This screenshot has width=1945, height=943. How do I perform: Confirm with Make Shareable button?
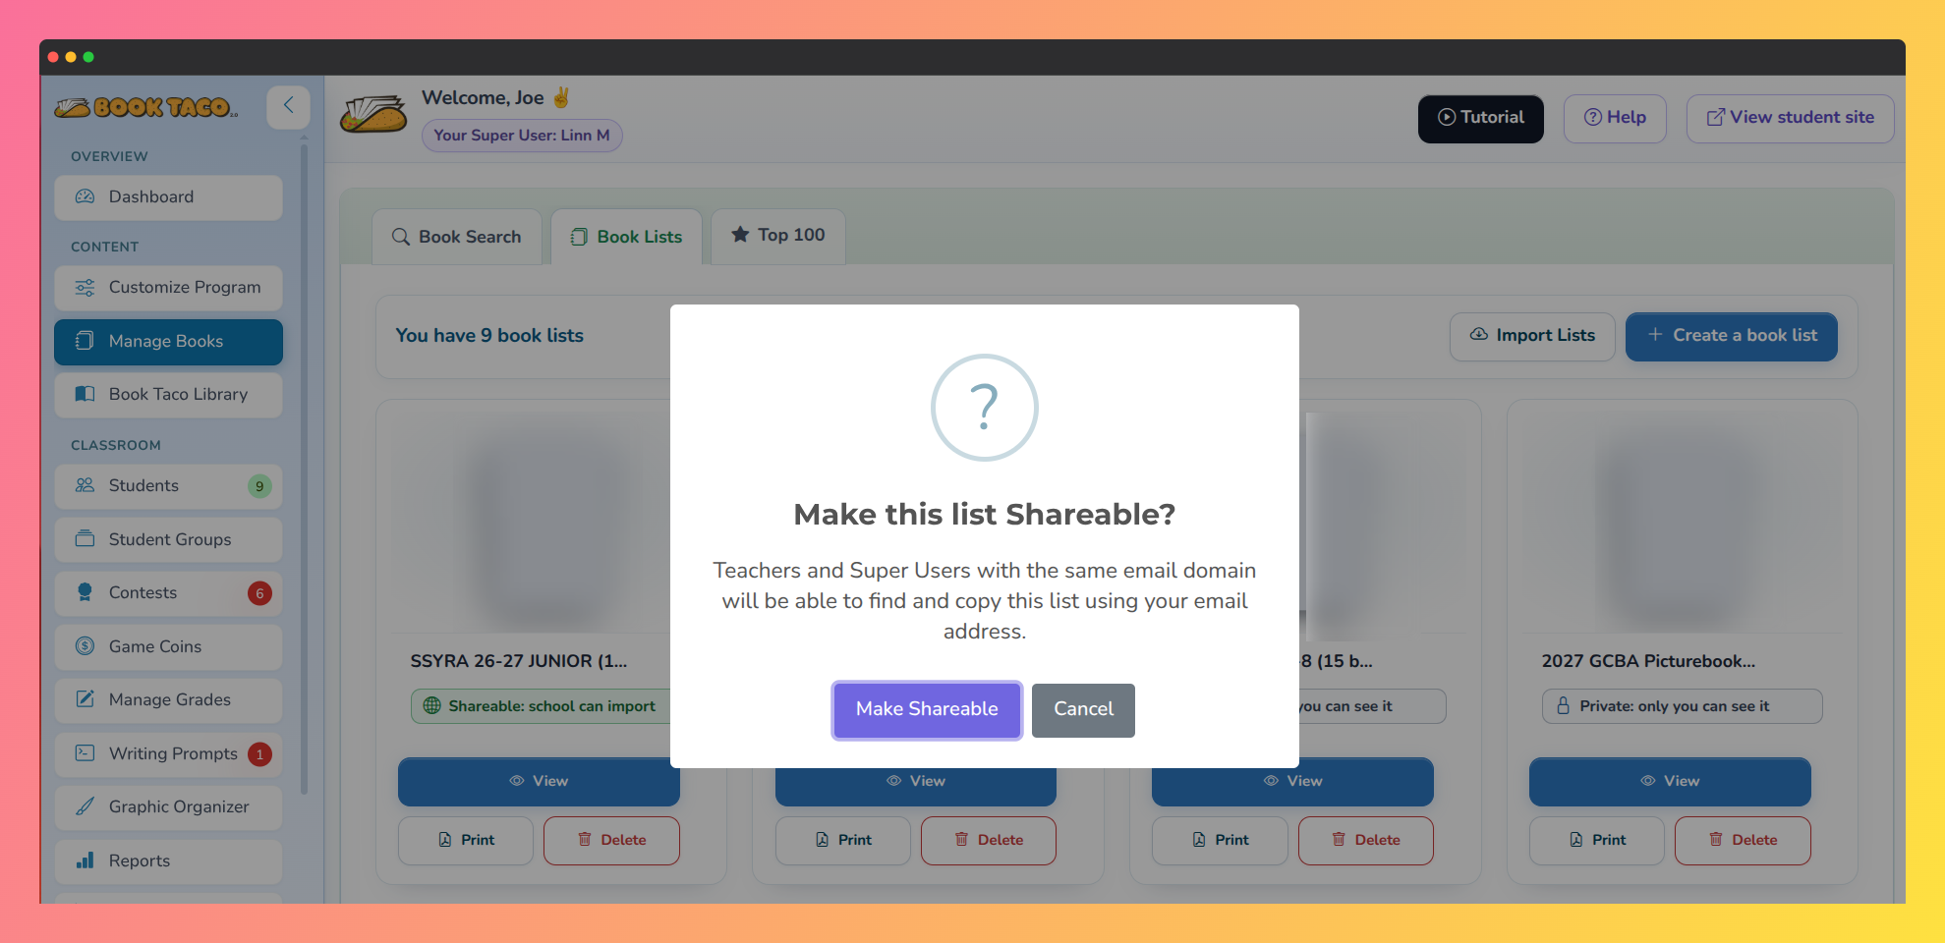coord(927,709)
